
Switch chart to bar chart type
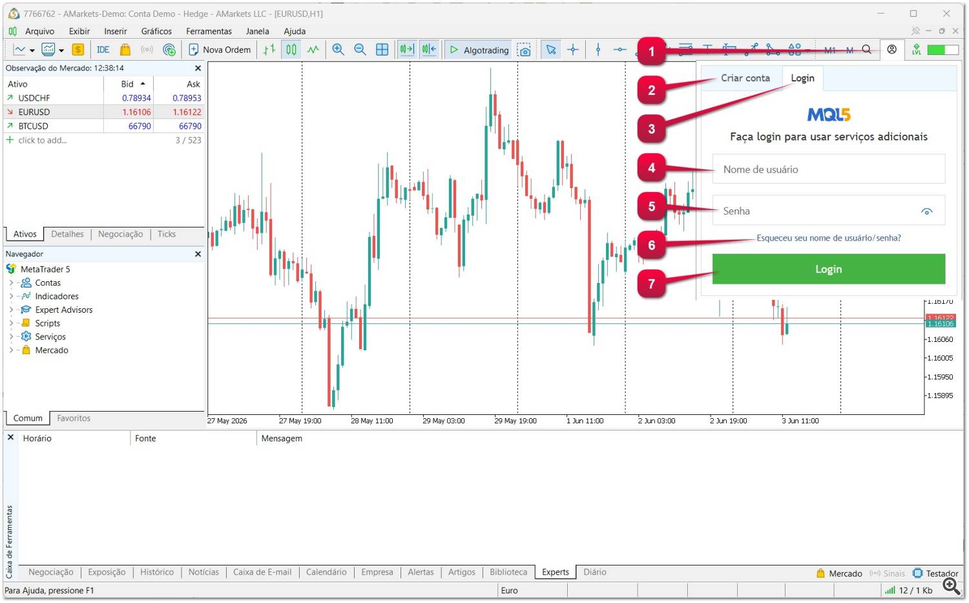[269, 50]
